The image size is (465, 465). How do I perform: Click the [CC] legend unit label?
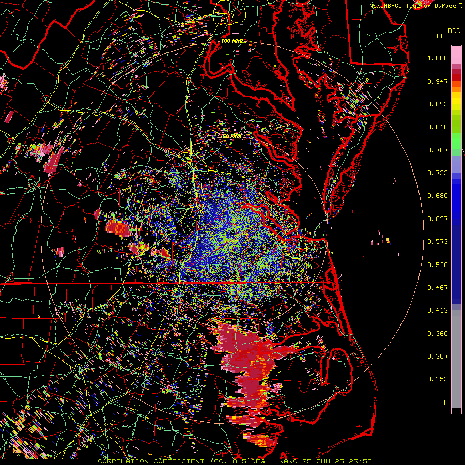tap(441, 36)
